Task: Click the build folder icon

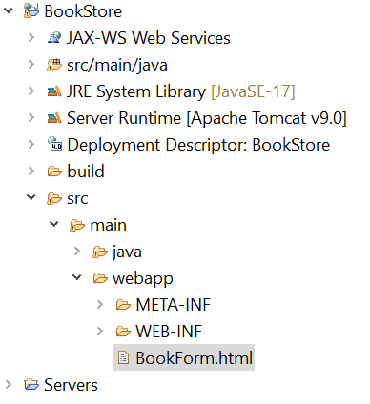Action: click(54, 172)
